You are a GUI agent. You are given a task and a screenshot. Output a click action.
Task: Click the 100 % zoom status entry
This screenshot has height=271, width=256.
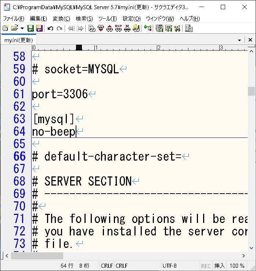click(x=237, y=265)
